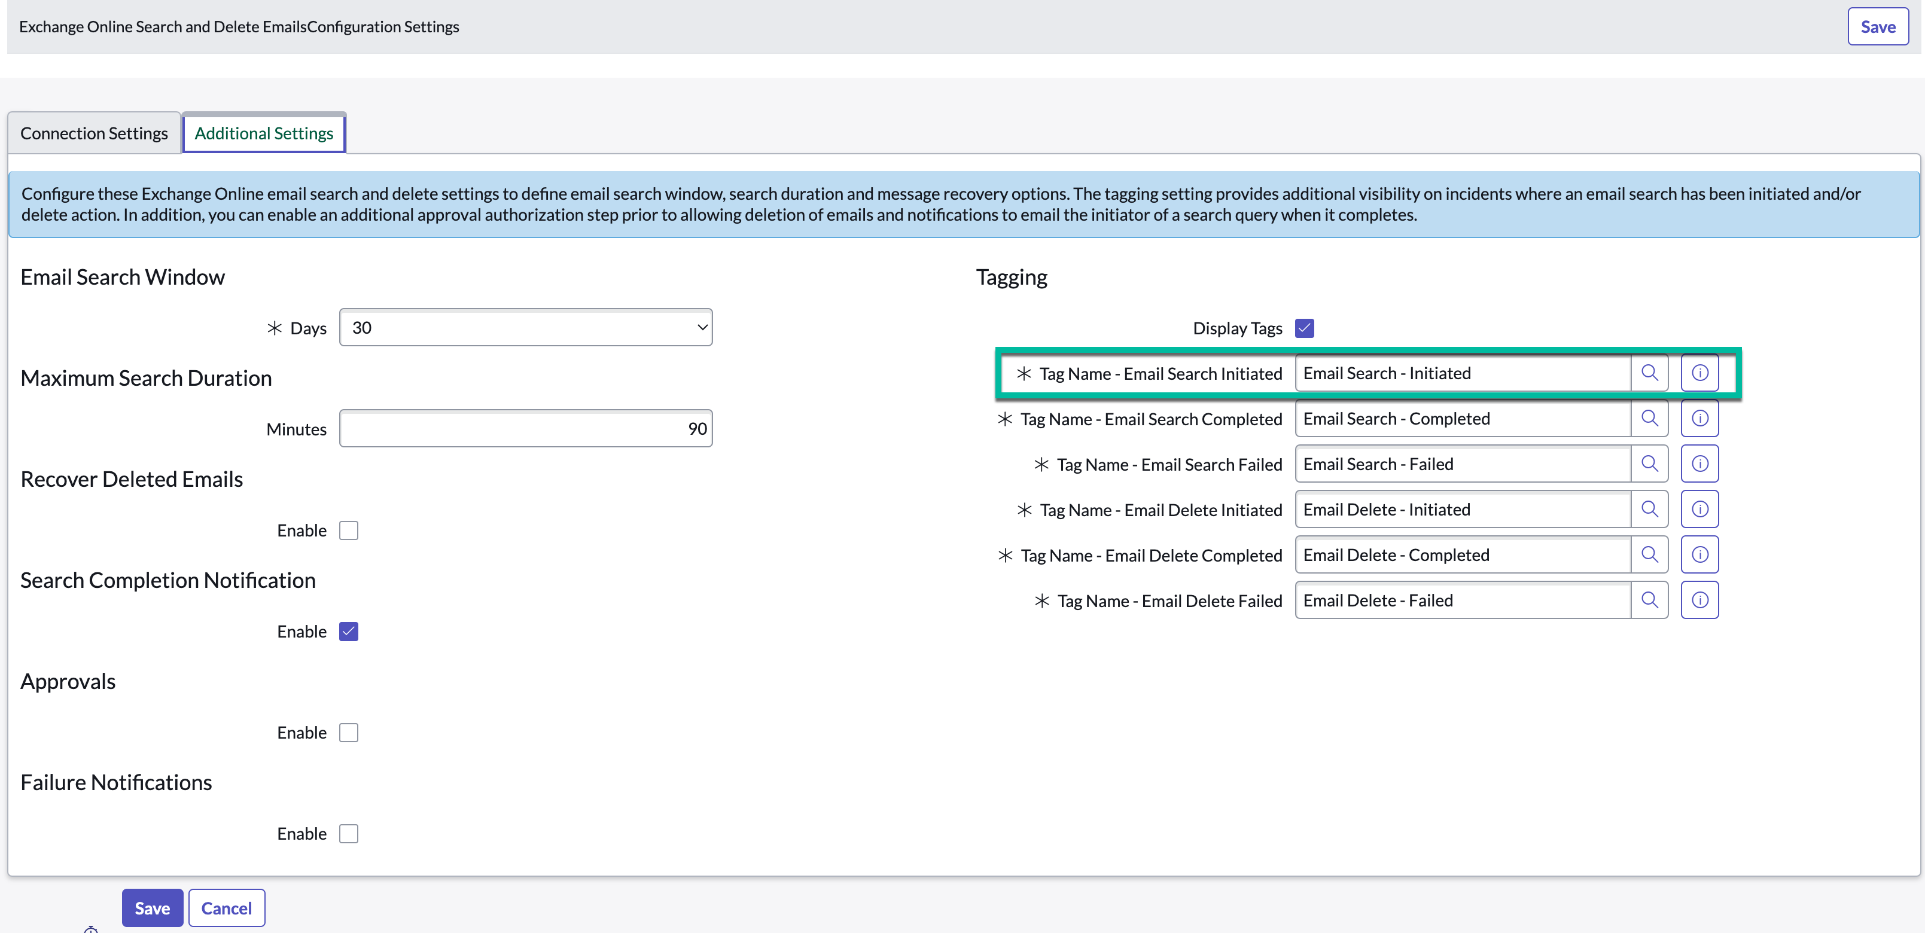
Task: Click lookup icon for Email Delete Initiated tag
Action: 1649,510
